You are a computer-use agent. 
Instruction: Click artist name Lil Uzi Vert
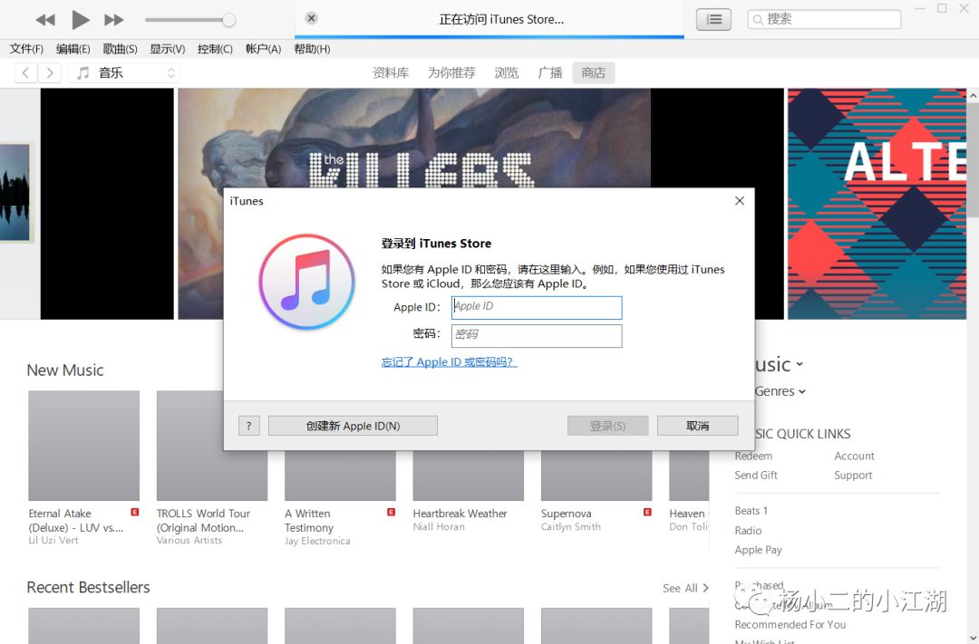[53, 541]
